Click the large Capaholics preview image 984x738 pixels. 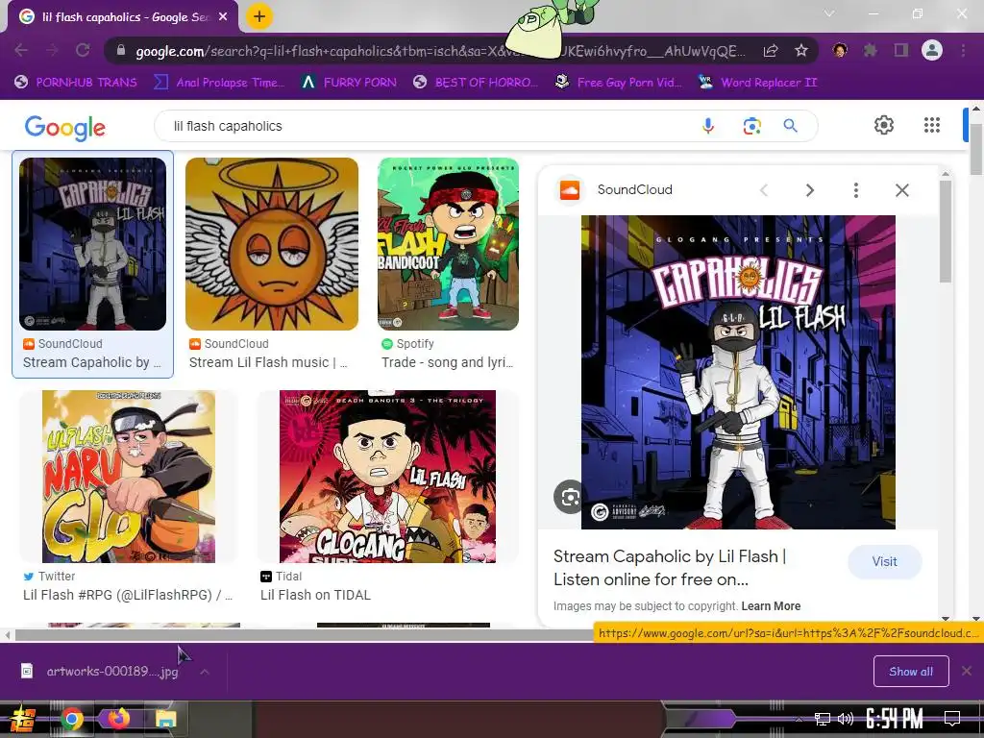(x=738, y=372)
